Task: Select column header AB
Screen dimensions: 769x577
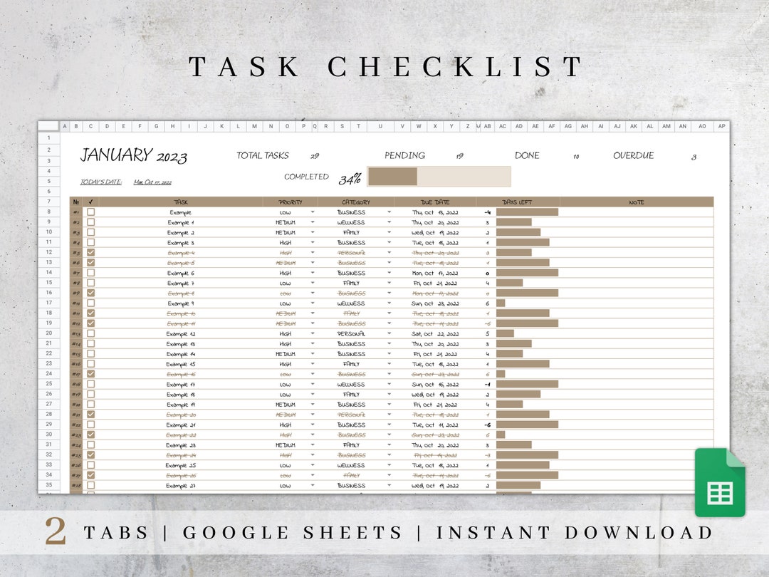Action: pyautogui.click(x=488, y=125)
